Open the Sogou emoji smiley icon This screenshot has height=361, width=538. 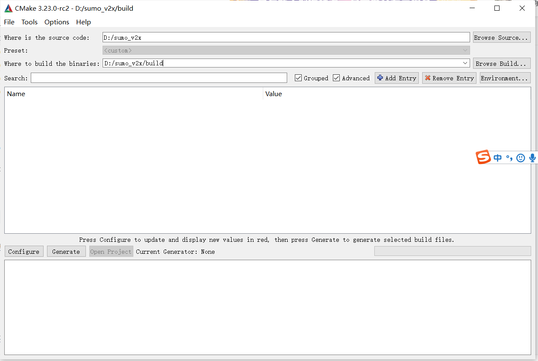pyautogui.click(x=520, y=158)
